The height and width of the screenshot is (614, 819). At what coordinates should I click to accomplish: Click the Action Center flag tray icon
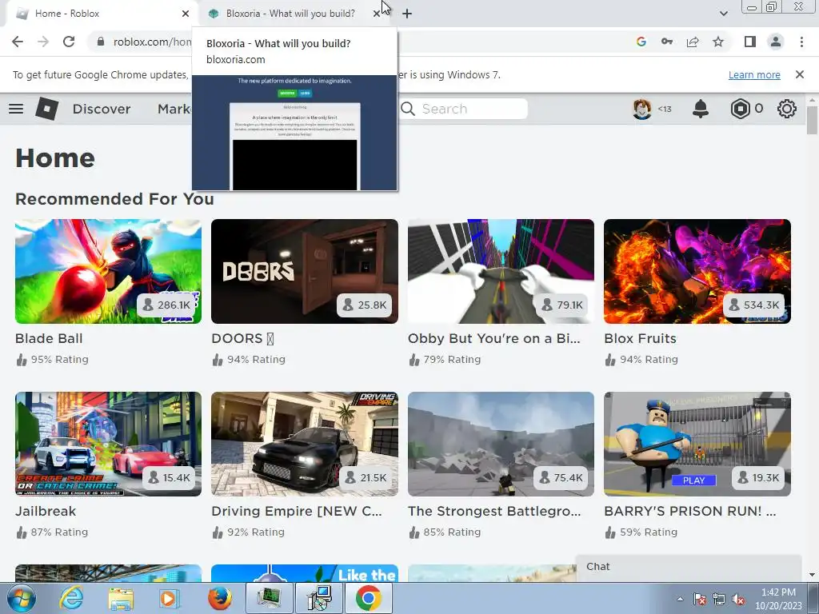click(x=700, y=599)
